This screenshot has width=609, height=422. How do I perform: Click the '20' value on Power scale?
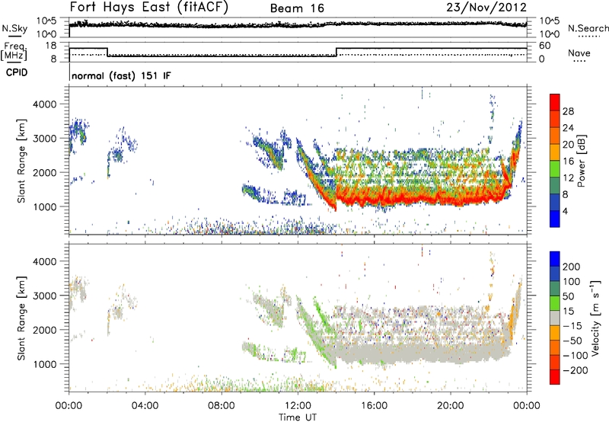point(568,145)
